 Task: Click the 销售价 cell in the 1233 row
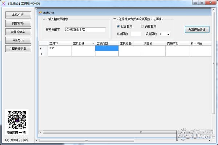[154, 48]
